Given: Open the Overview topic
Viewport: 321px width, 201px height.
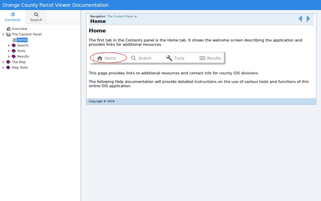Looking at the screenshot, I should pos(19,29).
